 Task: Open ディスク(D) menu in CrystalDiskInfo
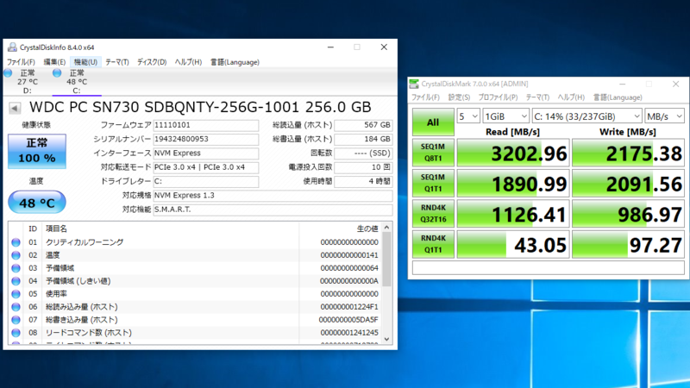[152, 62]
